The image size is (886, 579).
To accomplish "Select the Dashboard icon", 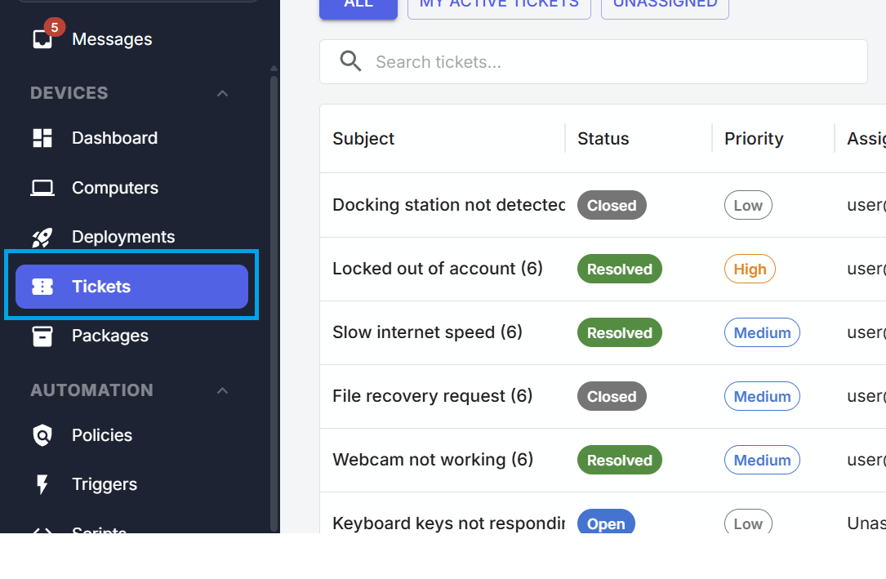I will point(42,137).
